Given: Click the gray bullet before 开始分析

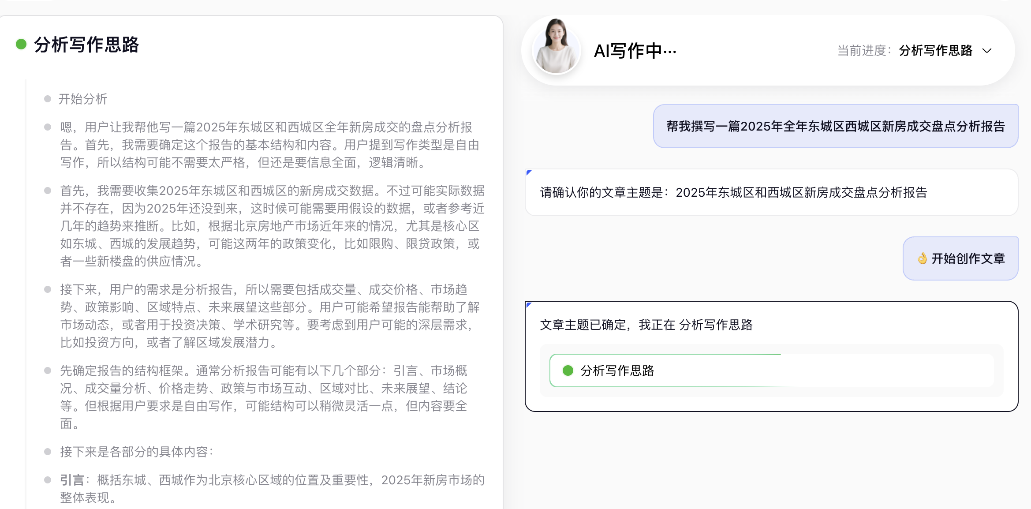Looking at the screenshot, I should pyautogui.click(x=48, y=99).
